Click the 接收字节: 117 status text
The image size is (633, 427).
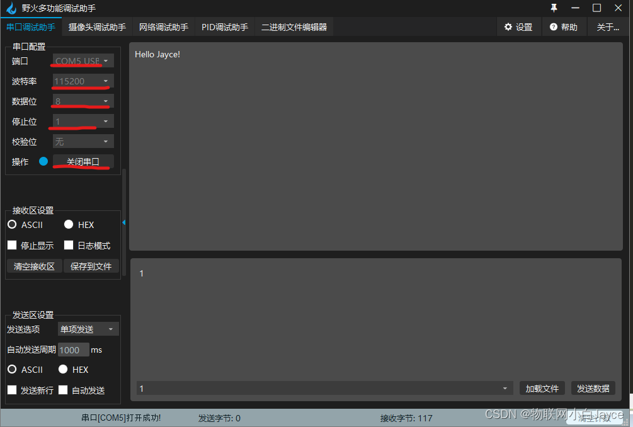(x=406, y=418)
